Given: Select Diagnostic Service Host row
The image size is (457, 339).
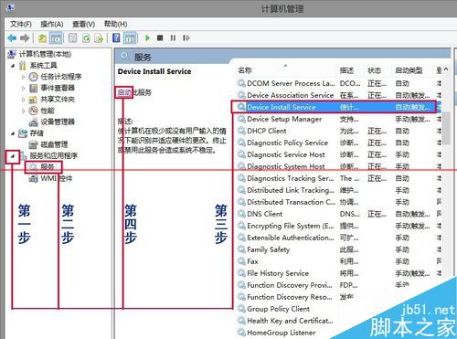Looking at the screenshot, I should point(338,154).
